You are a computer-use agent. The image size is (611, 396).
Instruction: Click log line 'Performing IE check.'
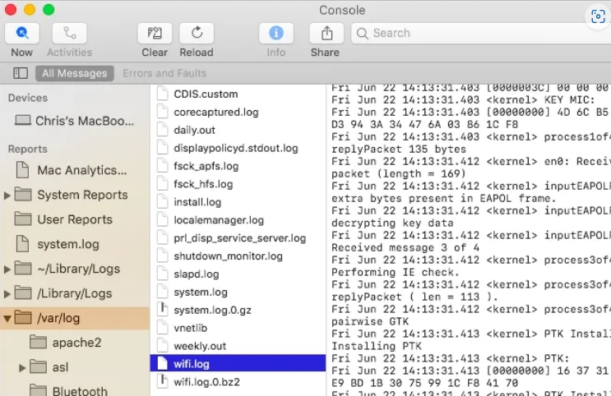(396, 272)
